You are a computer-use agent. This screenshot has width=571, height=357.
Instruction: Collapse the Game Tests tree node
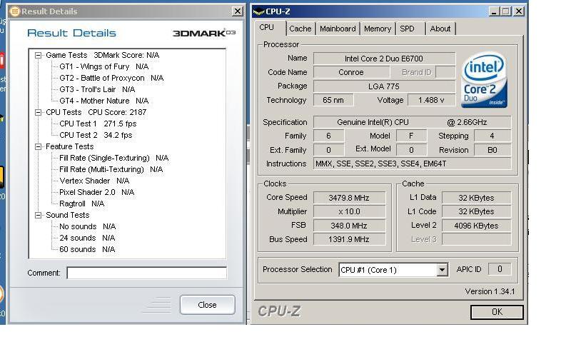[x=38, y=56]
